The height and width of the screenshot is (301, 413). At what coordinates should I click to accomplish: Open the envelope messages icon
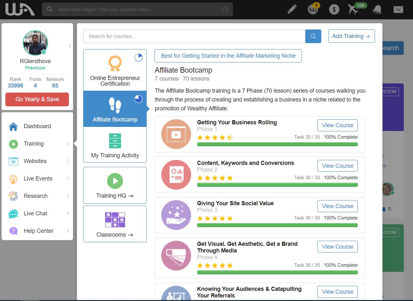click(x=398, y=10)
